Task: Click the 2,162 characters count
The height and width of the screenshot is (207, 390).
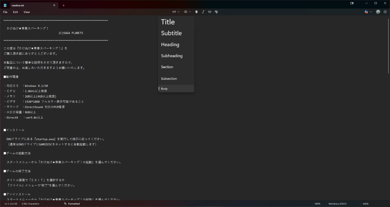Action: coord(30,204)
